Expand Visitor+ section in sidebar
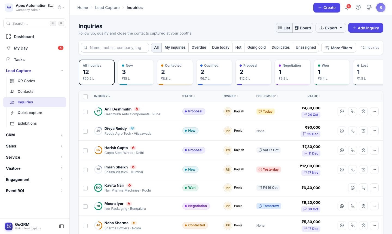This screenshot has height=234, width=392. click(35, 168)
